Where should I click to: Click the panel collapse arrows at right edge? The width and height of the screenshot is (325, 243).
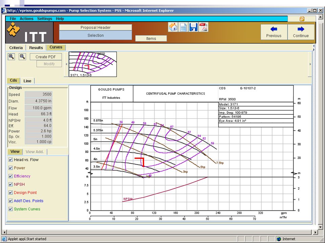click(313, 48)
